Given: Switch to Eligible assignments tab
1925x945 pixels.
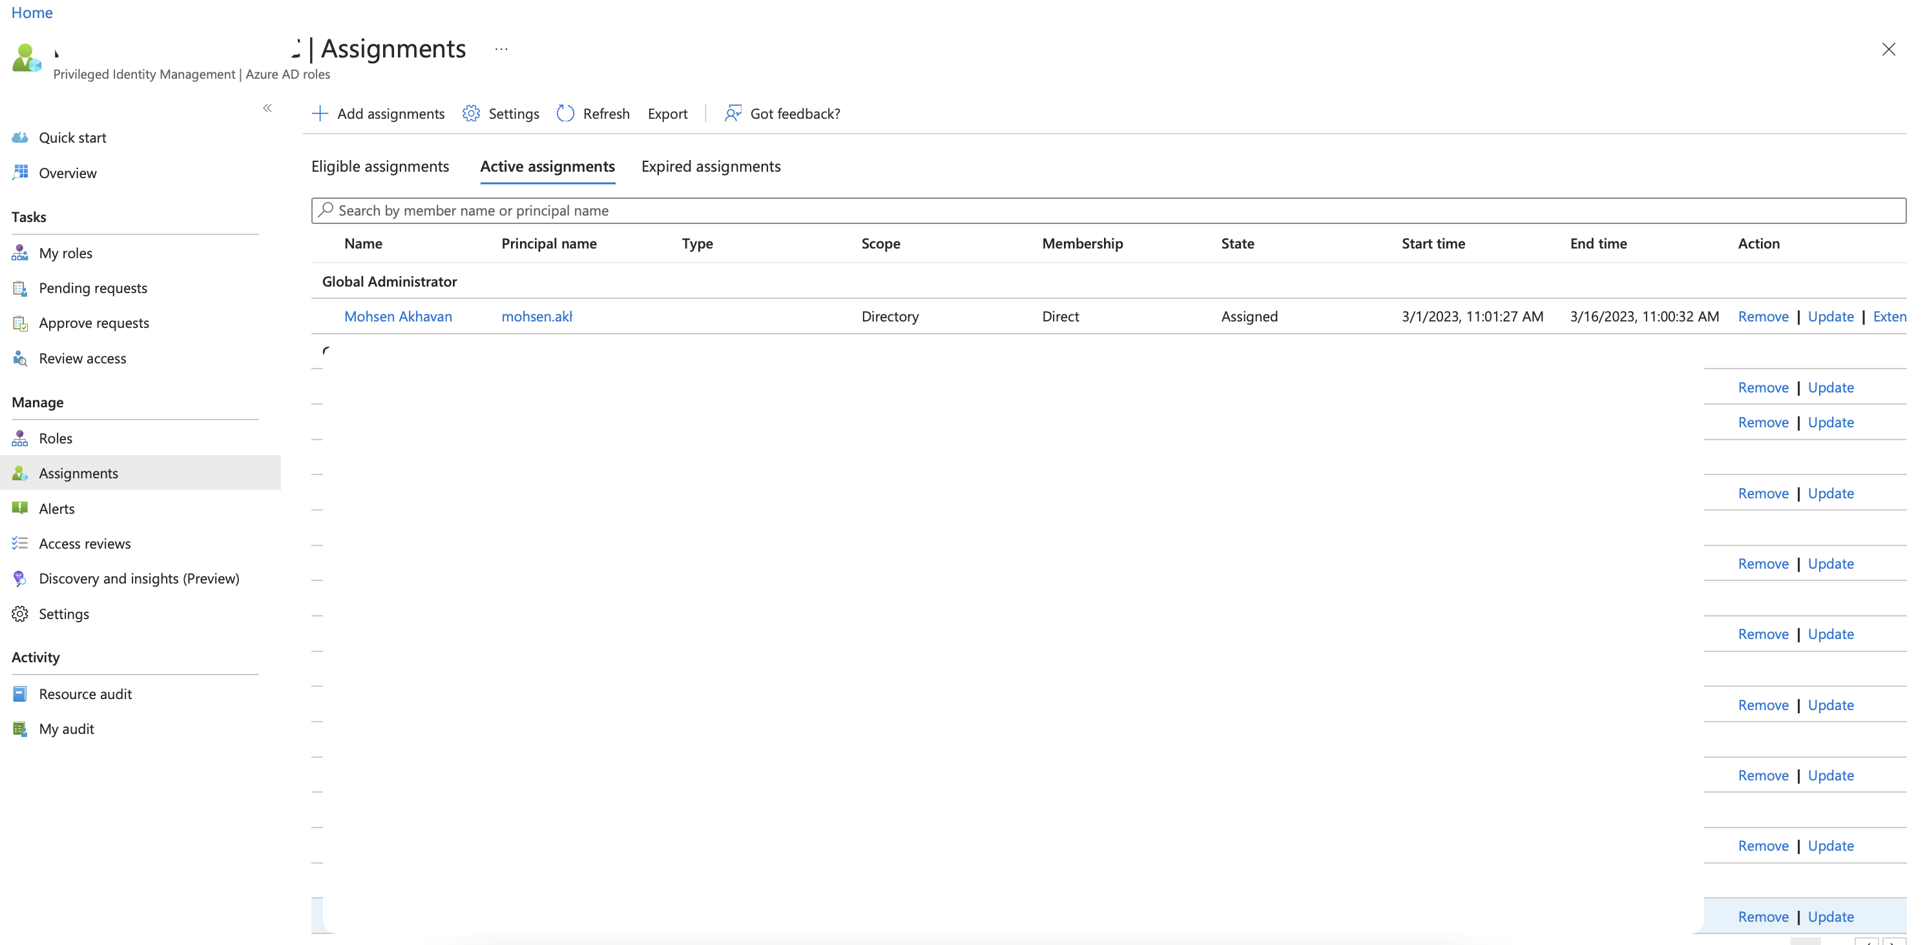Looking at the screenshot, I should pyautogui.click(x=380, y=167).
